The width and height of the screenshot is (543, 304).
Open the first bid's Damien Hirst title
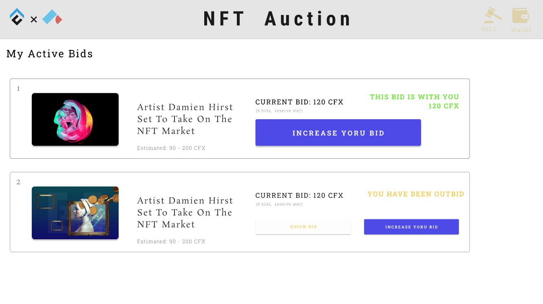pos(185,119)
